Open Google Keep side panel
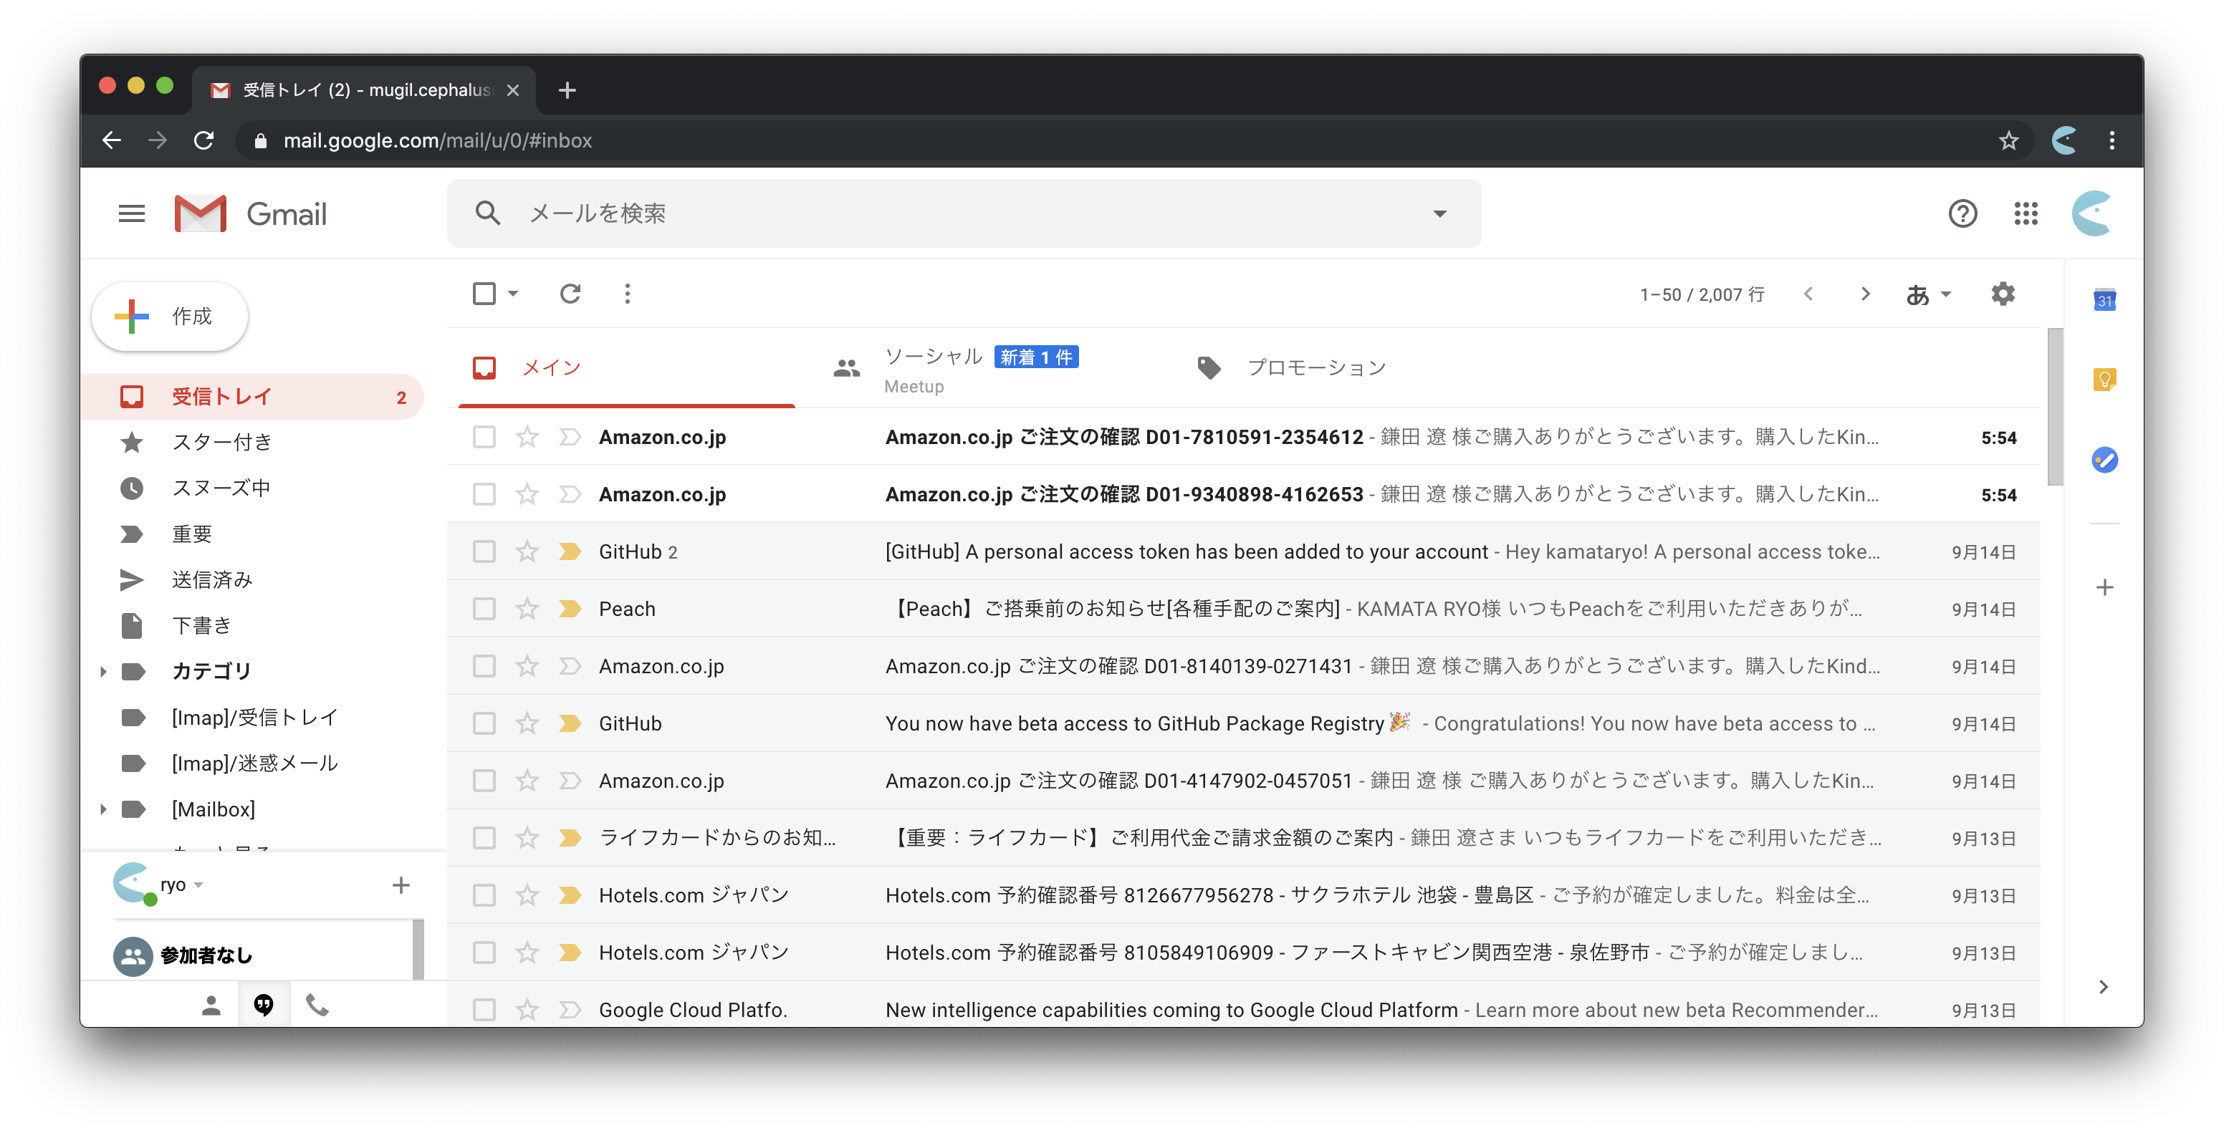This screenshot has height=1133, width=2224. pos(2104,380)
